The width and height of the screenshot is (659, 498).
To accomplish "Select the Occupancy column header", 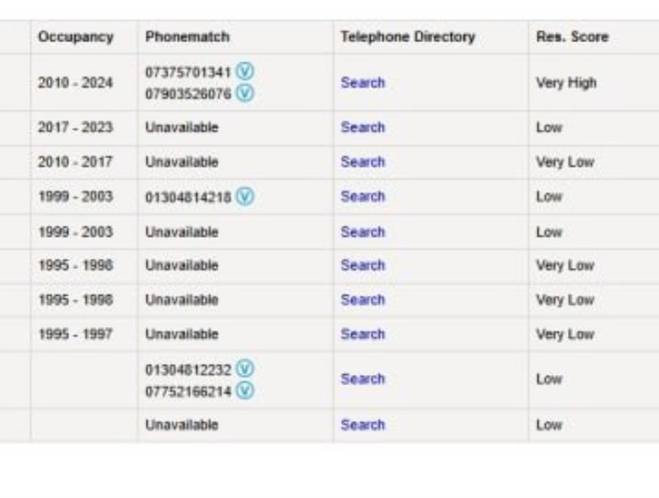I will (x=76, y=37).
